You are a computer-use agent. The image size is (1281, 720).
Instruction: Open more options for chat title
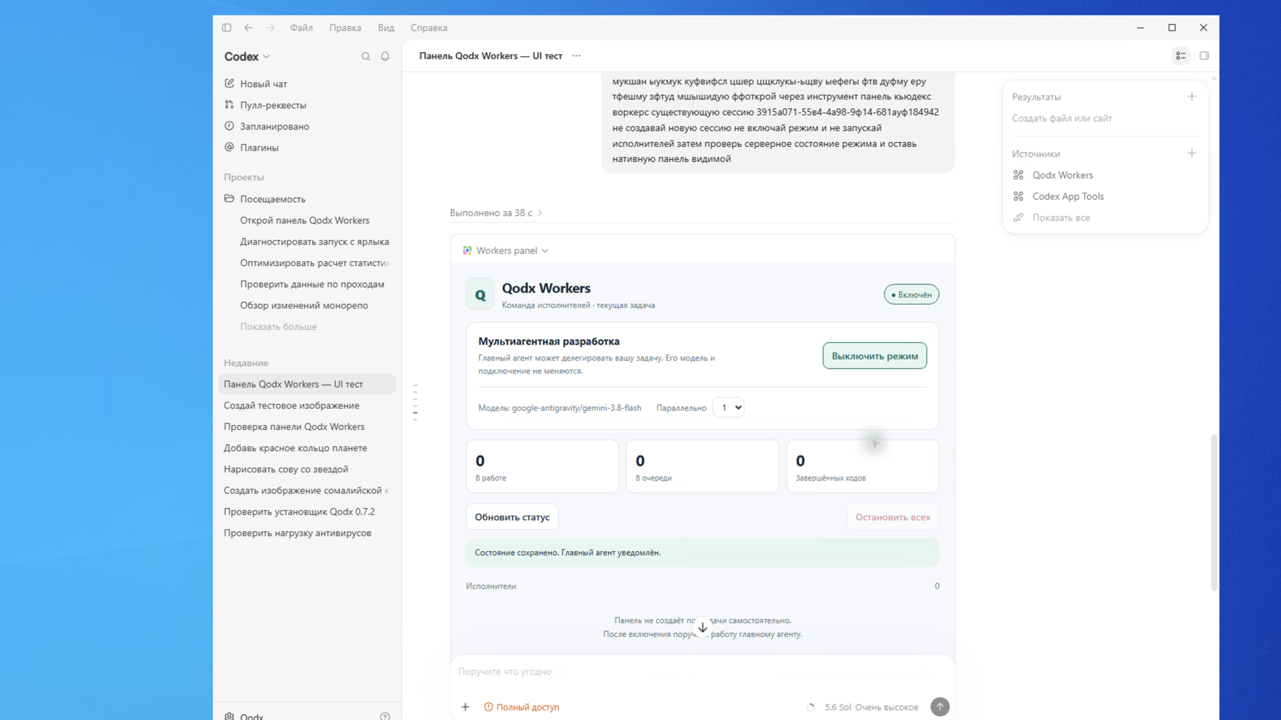[576, 56]
